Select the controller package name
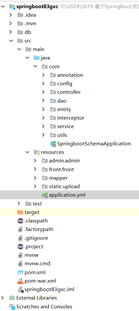 coord(69,92)
